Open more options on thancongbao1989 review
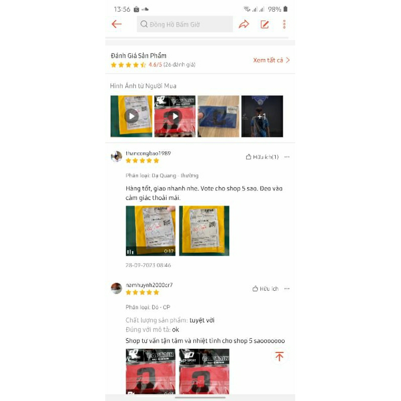 click(x=287, y=157)
